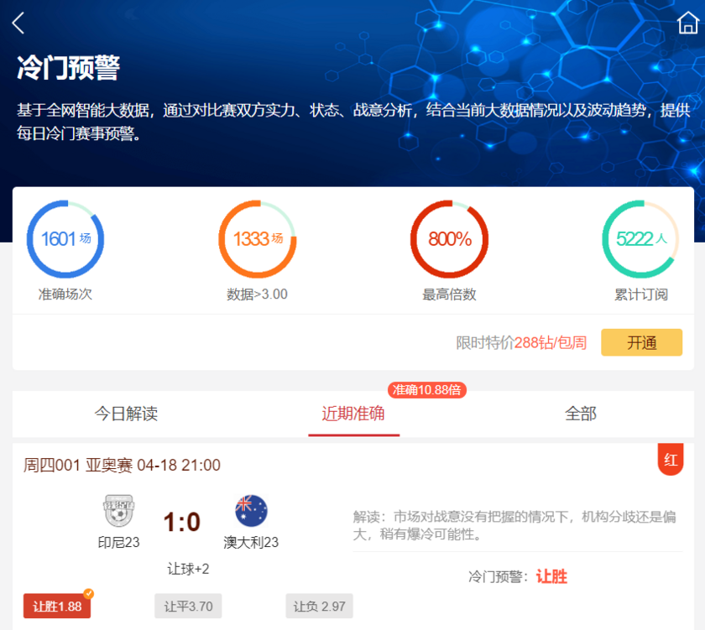
Task: Select the 让胜1.88 odds option
Action: coord(57,607)
